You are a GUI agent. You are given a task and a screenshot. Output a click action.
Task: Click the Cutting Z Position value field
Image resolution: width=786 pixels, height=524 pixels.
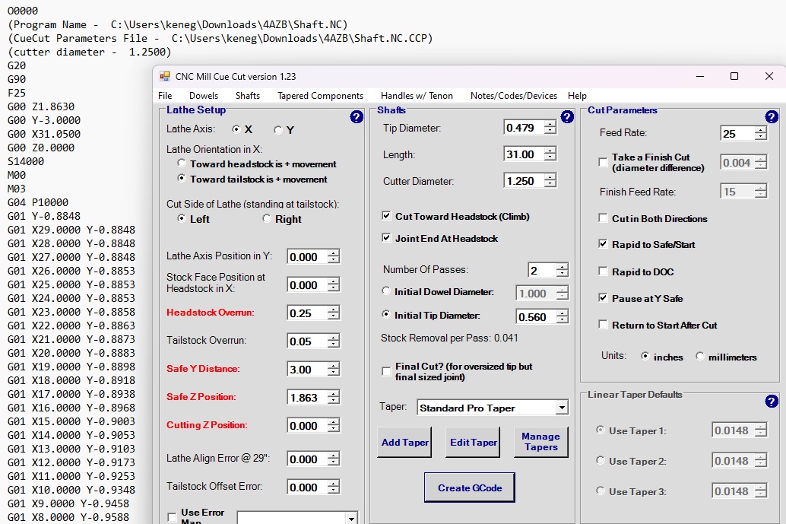click(x=307, y=426)
